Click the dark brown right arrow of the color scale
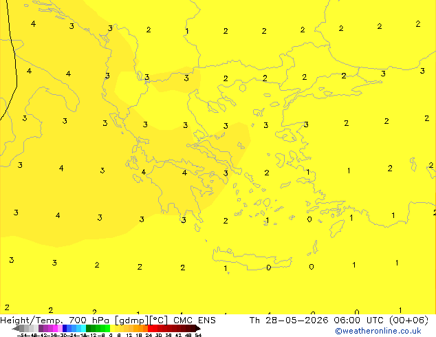This screenshot has width=436, height=337. point(198,329)
